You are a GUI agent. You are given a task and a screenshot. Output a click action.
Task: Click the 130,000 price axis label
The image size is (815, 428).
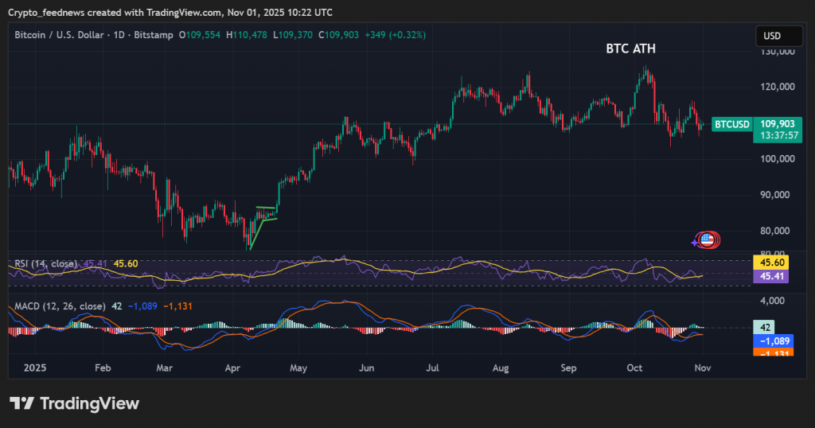click(x=778, y=52)
